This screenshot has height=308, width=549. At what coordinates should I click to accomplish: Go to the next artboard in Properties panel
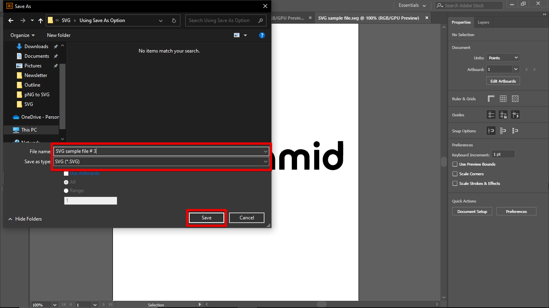[x=535, y=69]
